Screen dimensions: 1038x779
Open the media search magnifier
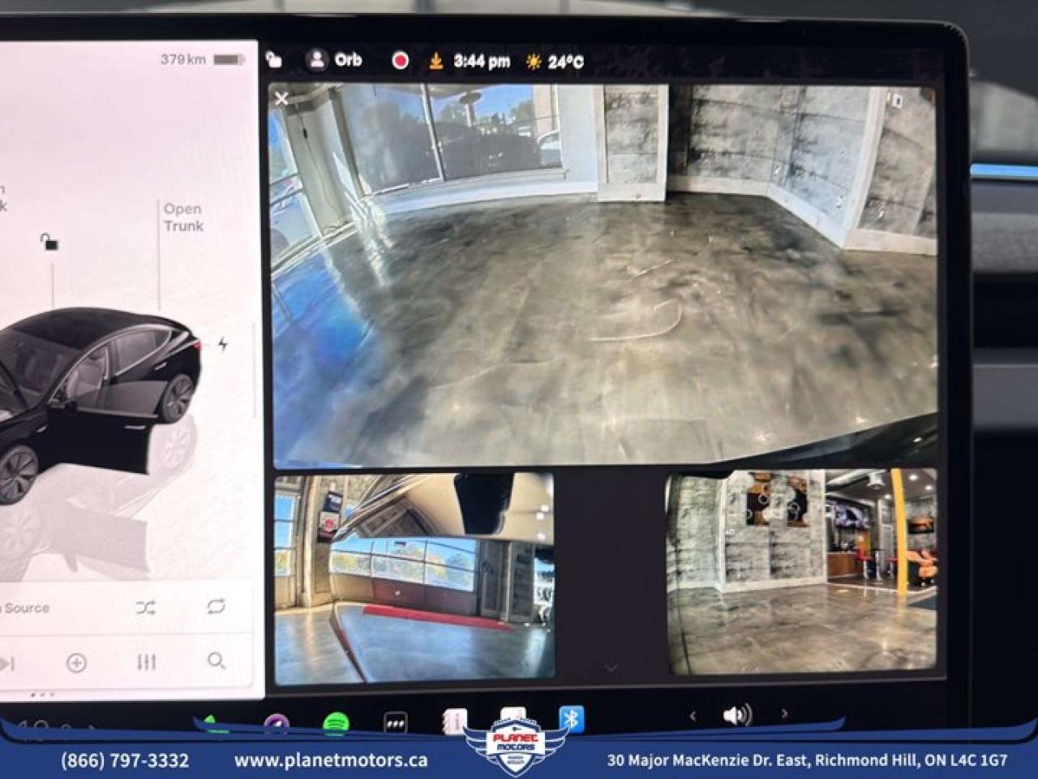coord(216,661)
